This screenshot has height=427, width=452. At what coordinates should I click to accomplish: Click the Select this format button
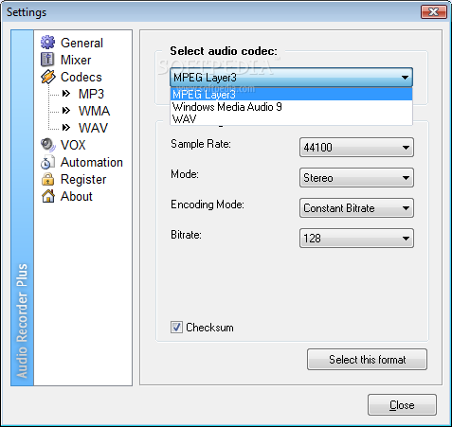point(367,360)
